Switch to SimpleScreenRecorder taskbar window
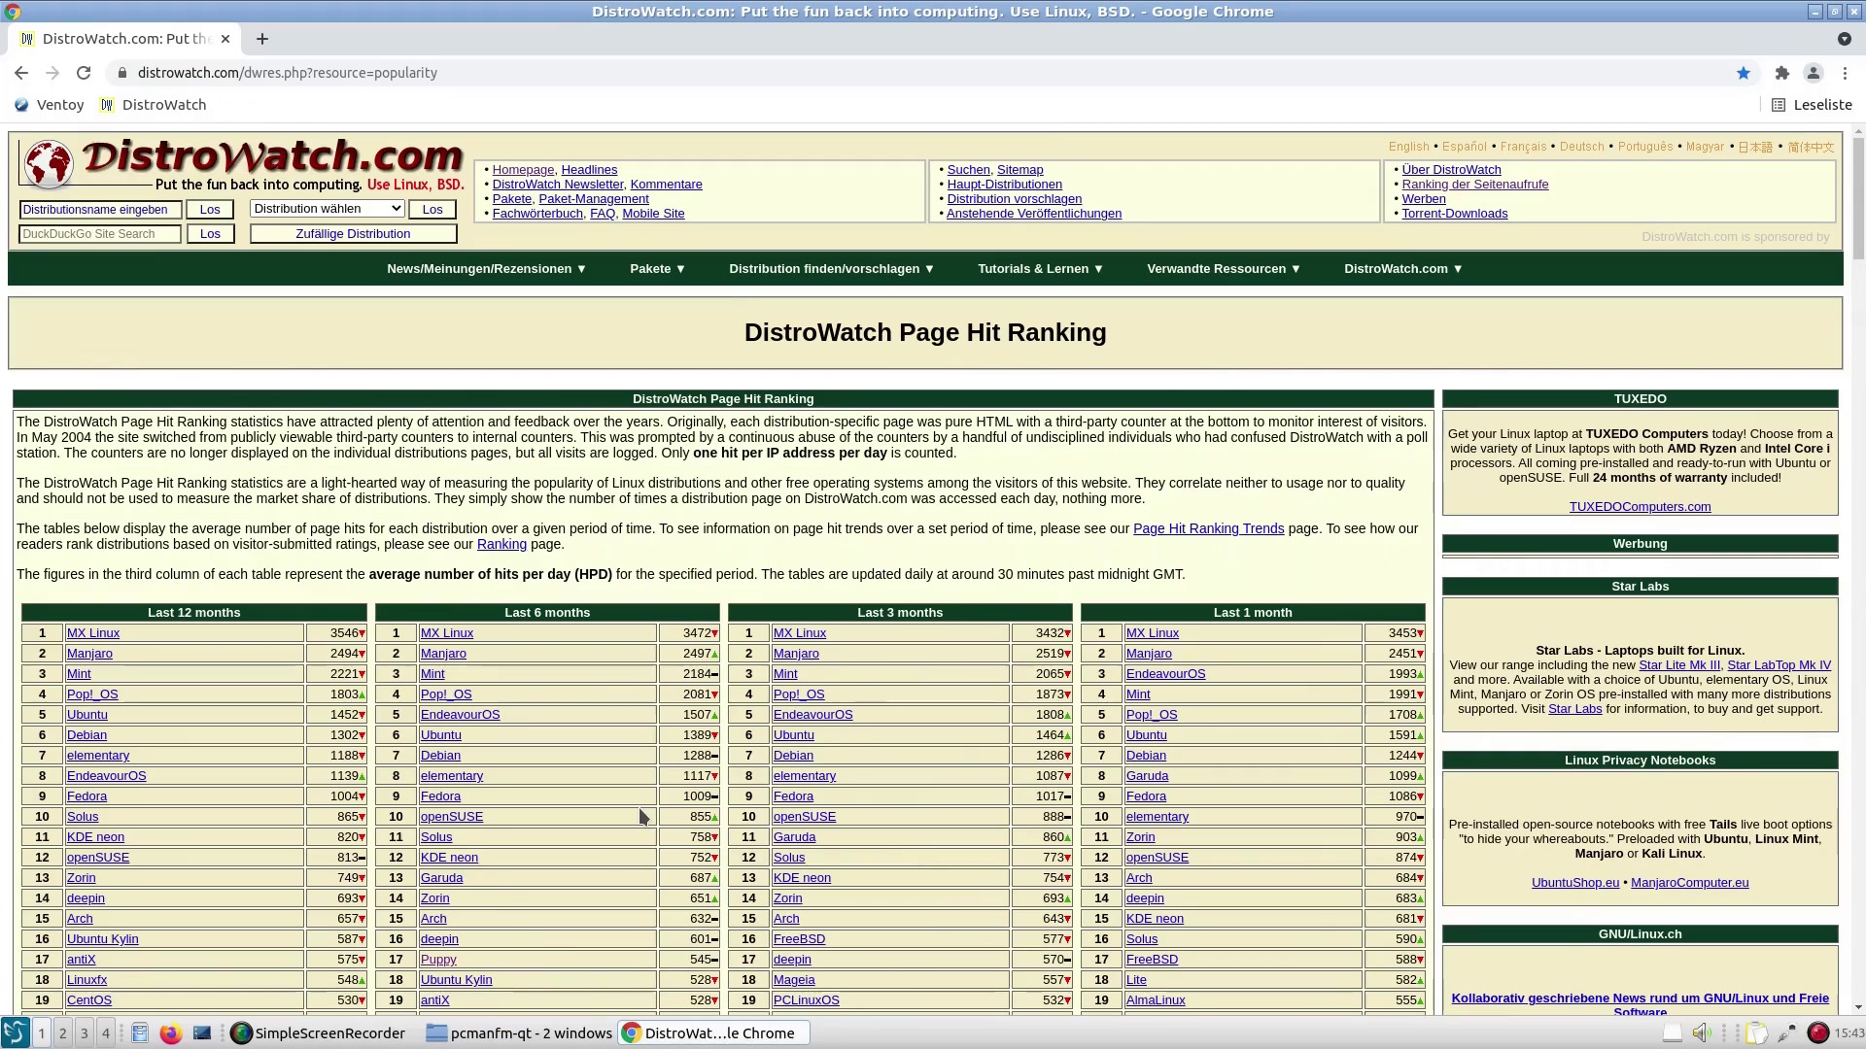Screen dimensions: 1866x1049 coord(318,1033)
